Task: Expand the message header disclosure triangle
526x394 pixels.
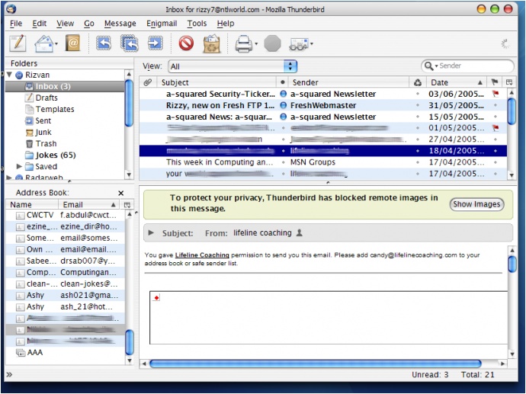Action: (151, 232)
